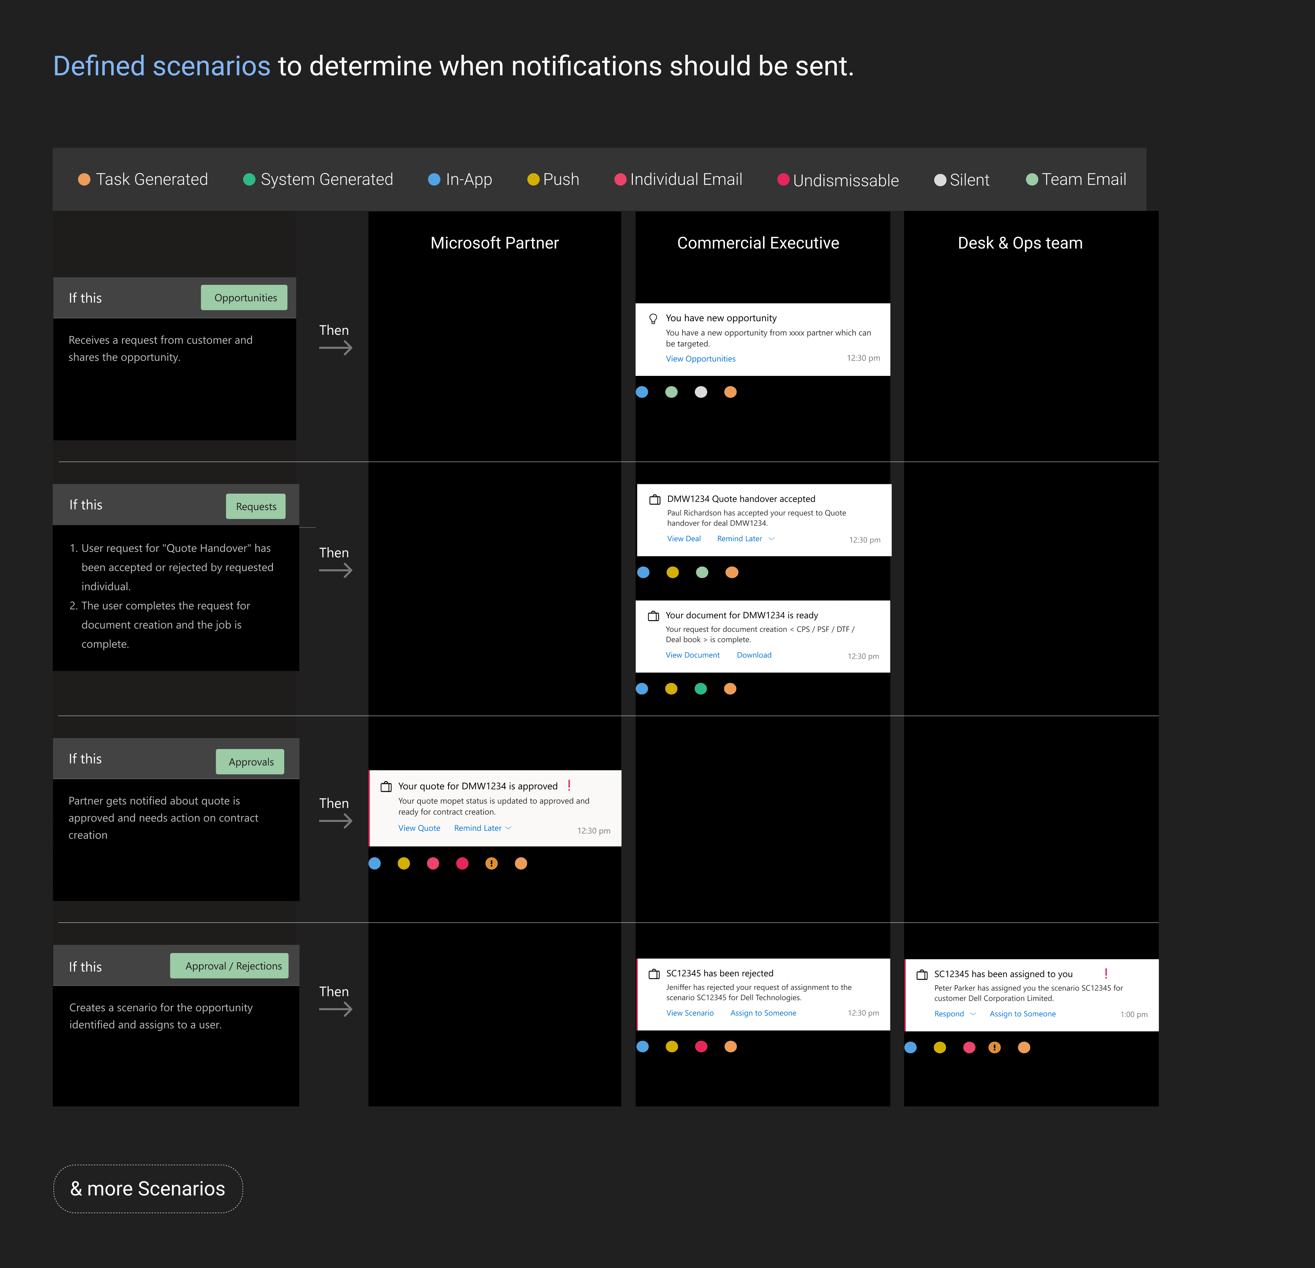Expand the Respond dropdown on assigned card
This screenshot has height=1268, width=1315.
coord(973,1014)
